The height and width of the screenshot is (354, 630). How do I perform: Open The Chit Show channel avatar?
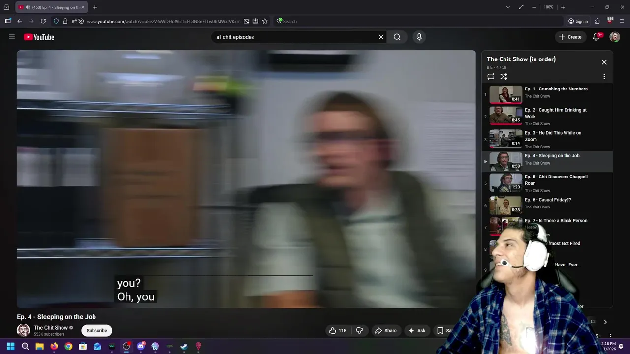tap(23, 330)
